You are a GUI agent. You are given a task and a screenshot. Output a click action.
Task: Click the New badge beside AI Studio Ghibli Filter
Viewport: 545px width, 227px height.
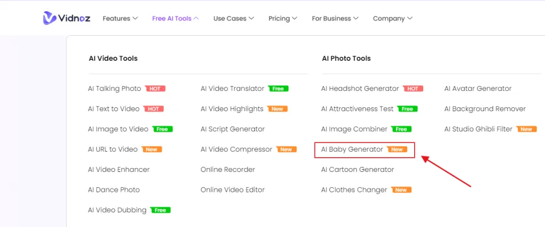(526, 129)
